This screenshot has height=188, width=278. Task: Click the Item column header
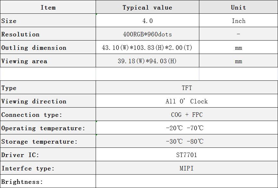pyautogui.click(x=48, y=7)
